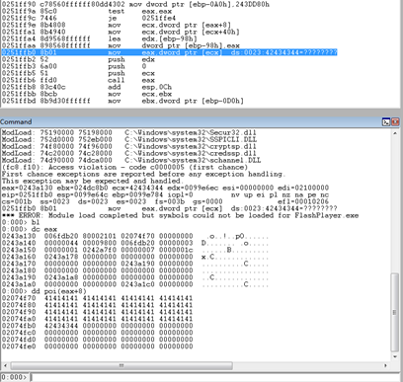The image size is (403, 382).
Task: Close the Command window
Action: [x=395, y=122]
